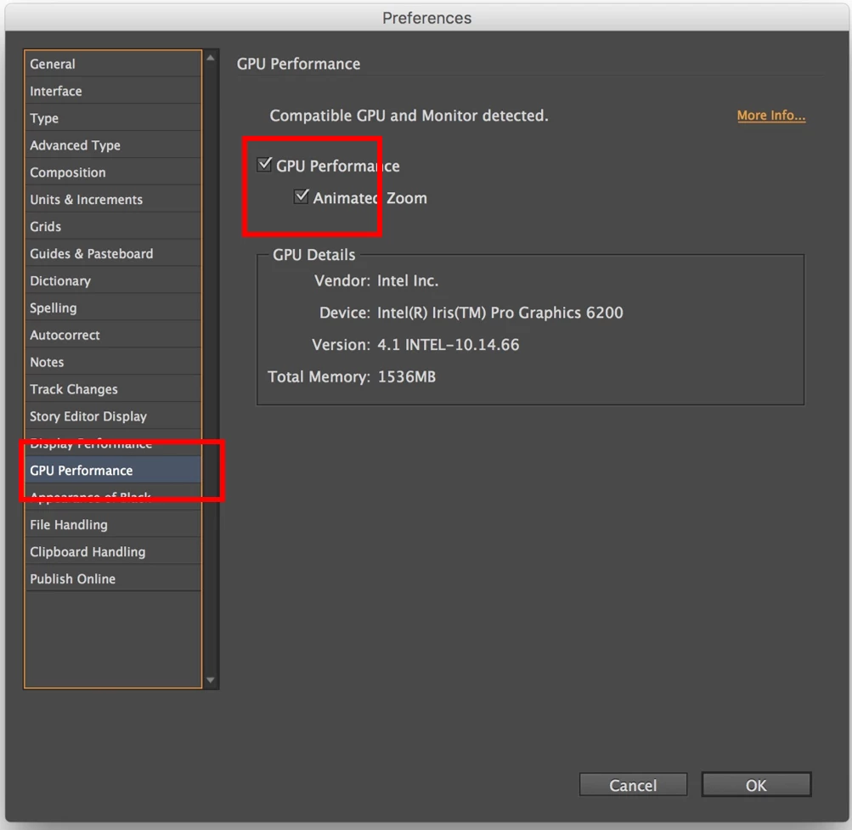Viewport: 852px width, 830px height.
Task: Open File Handling preferences
Action: 113,524
